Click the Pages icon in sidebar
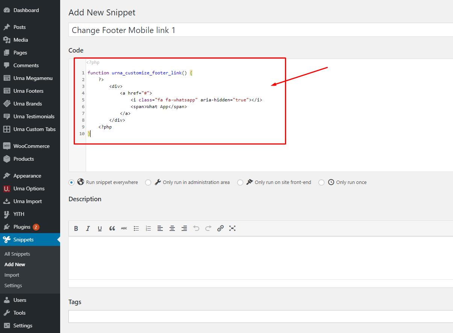This screenshot has width=453, height=333. pos(7,53)
